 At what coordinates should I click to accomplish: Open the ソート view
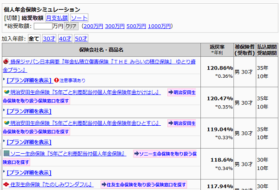tap(79, 18)
